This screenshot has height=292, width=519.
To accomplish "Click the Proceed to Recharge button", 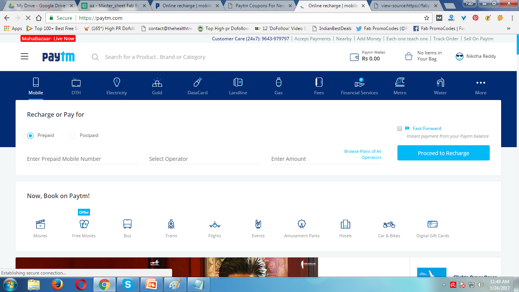I will pos(443,153).
